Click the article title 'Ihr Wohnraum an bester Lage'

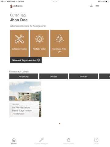(x=22, y=109)
